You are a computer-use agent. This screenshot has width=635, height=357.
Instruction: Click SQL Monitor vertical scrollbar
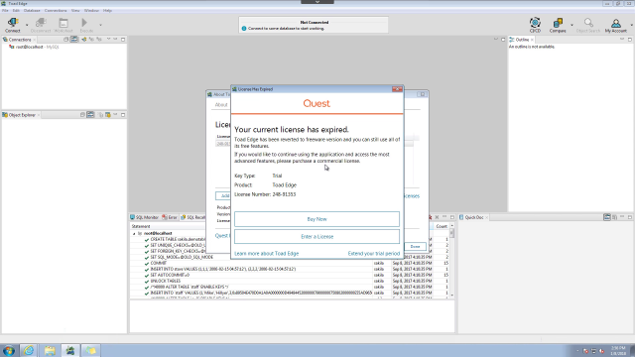coord(452,260)
